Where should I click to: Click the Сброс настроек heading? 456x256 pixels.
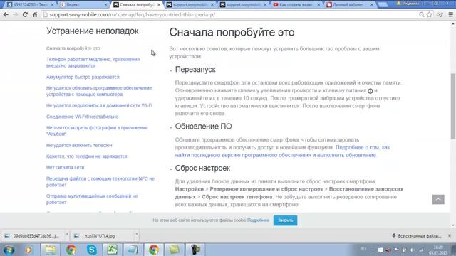pyautogui.click(x=202, y=168)
